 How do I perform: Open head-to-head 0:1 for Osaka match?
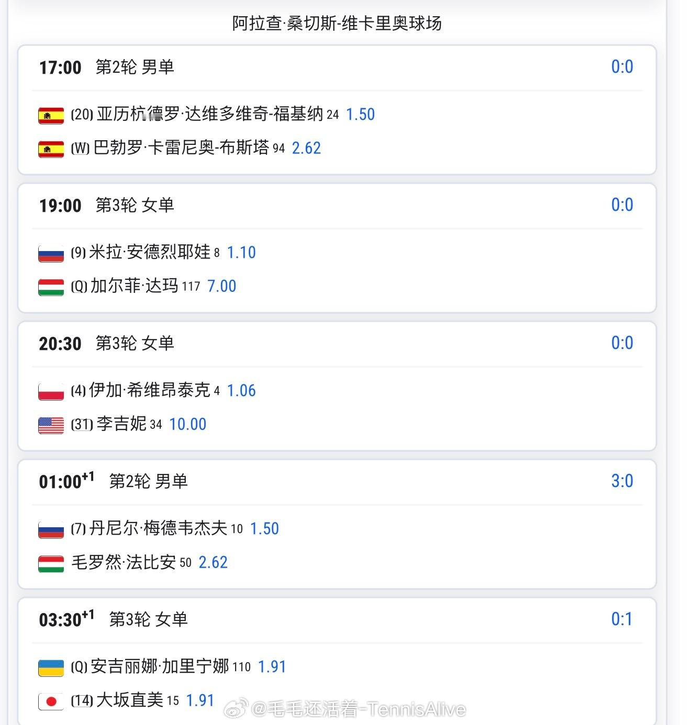click(x=622, y=619)
